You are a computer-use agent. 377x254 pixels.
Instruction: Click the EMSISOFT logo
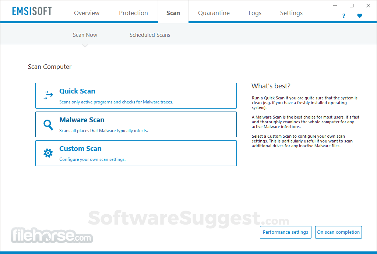pyautogui.click(x=32, y=11)
